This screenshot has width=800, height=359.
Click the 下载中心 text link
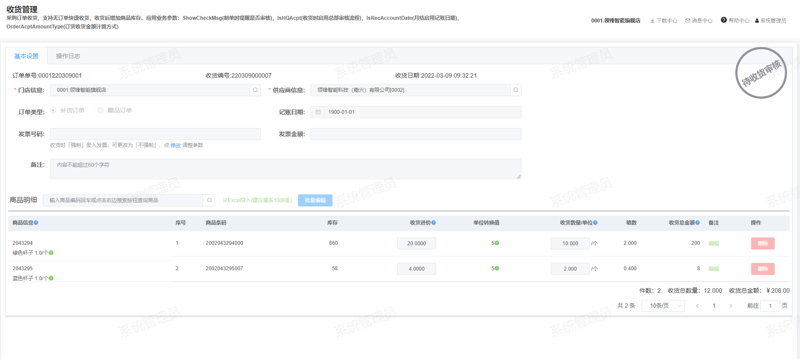click(x=667, y=21)
